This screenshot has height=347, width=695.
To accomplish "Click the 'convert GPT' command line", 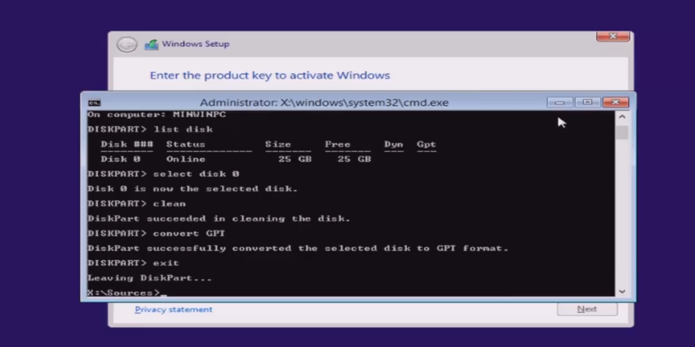I will tap(156, 234).
